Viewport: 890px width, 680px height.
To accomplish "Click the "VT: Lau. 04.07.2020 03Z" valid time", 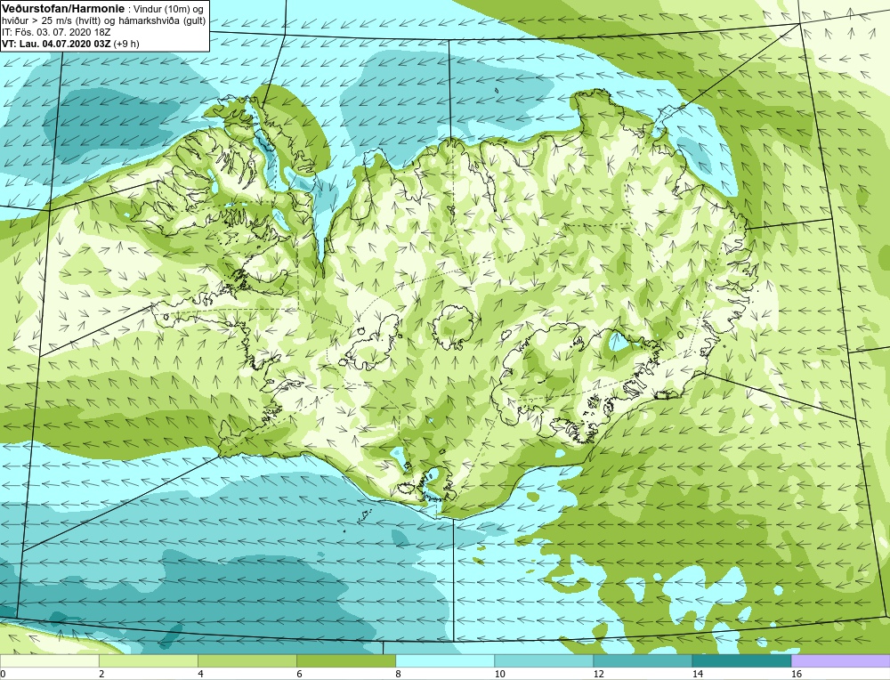I will tap(56, 43).
